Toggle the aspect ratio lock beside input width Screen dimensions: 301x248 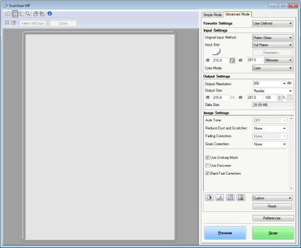(x=232, y=60)
